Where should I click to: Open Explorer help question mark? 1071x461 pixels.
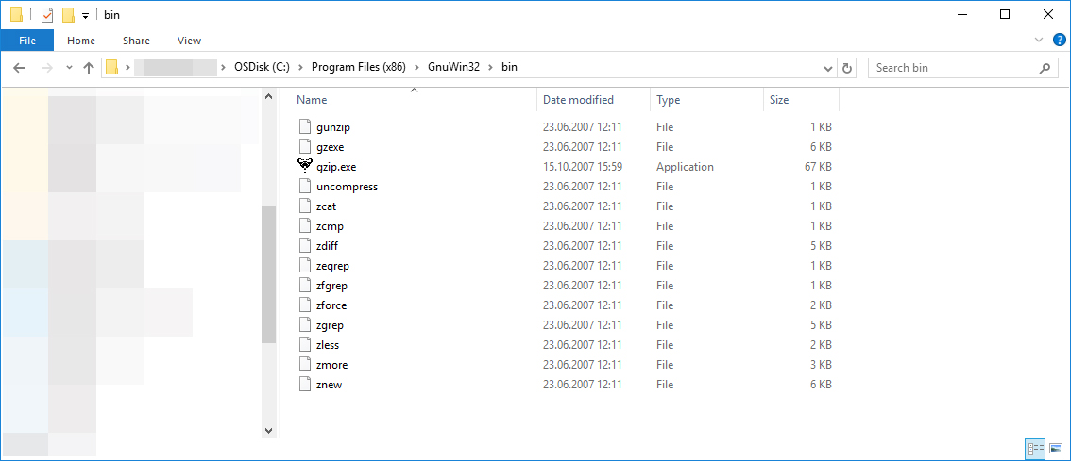pos(1060,40)
